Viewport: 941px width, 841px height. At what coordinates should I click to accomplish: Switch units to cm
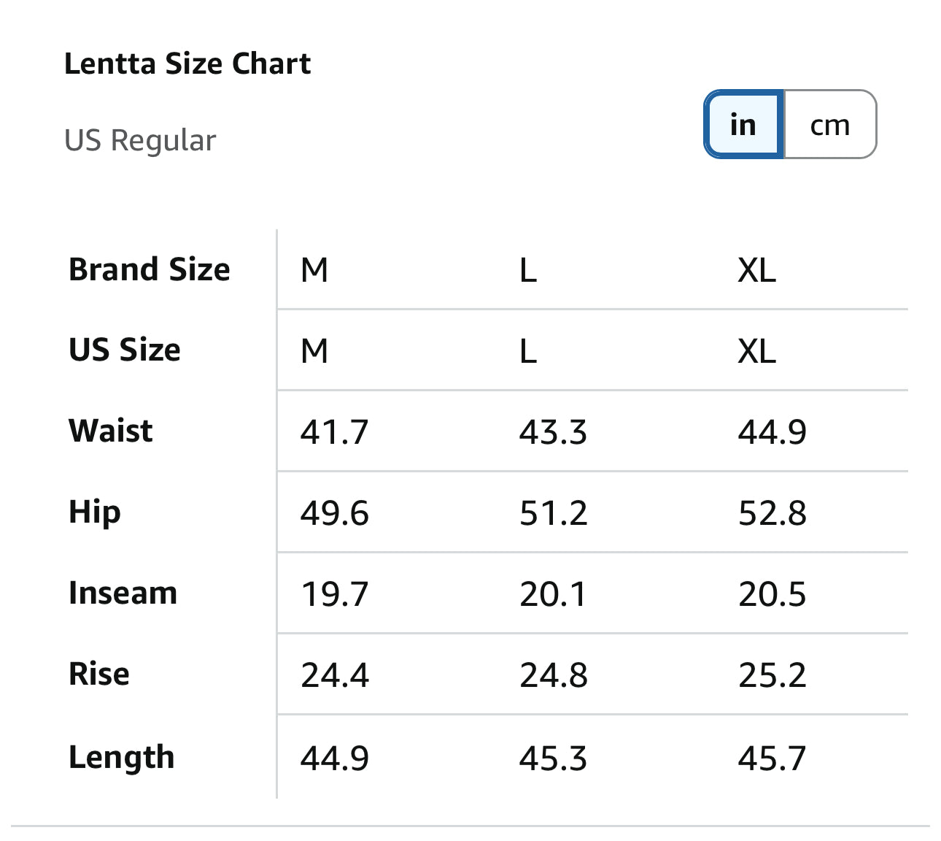[829, 125]
